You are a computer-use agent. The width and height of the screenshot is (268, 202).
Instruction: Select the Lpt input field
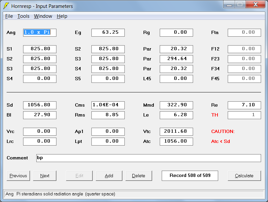pos(108,142)
